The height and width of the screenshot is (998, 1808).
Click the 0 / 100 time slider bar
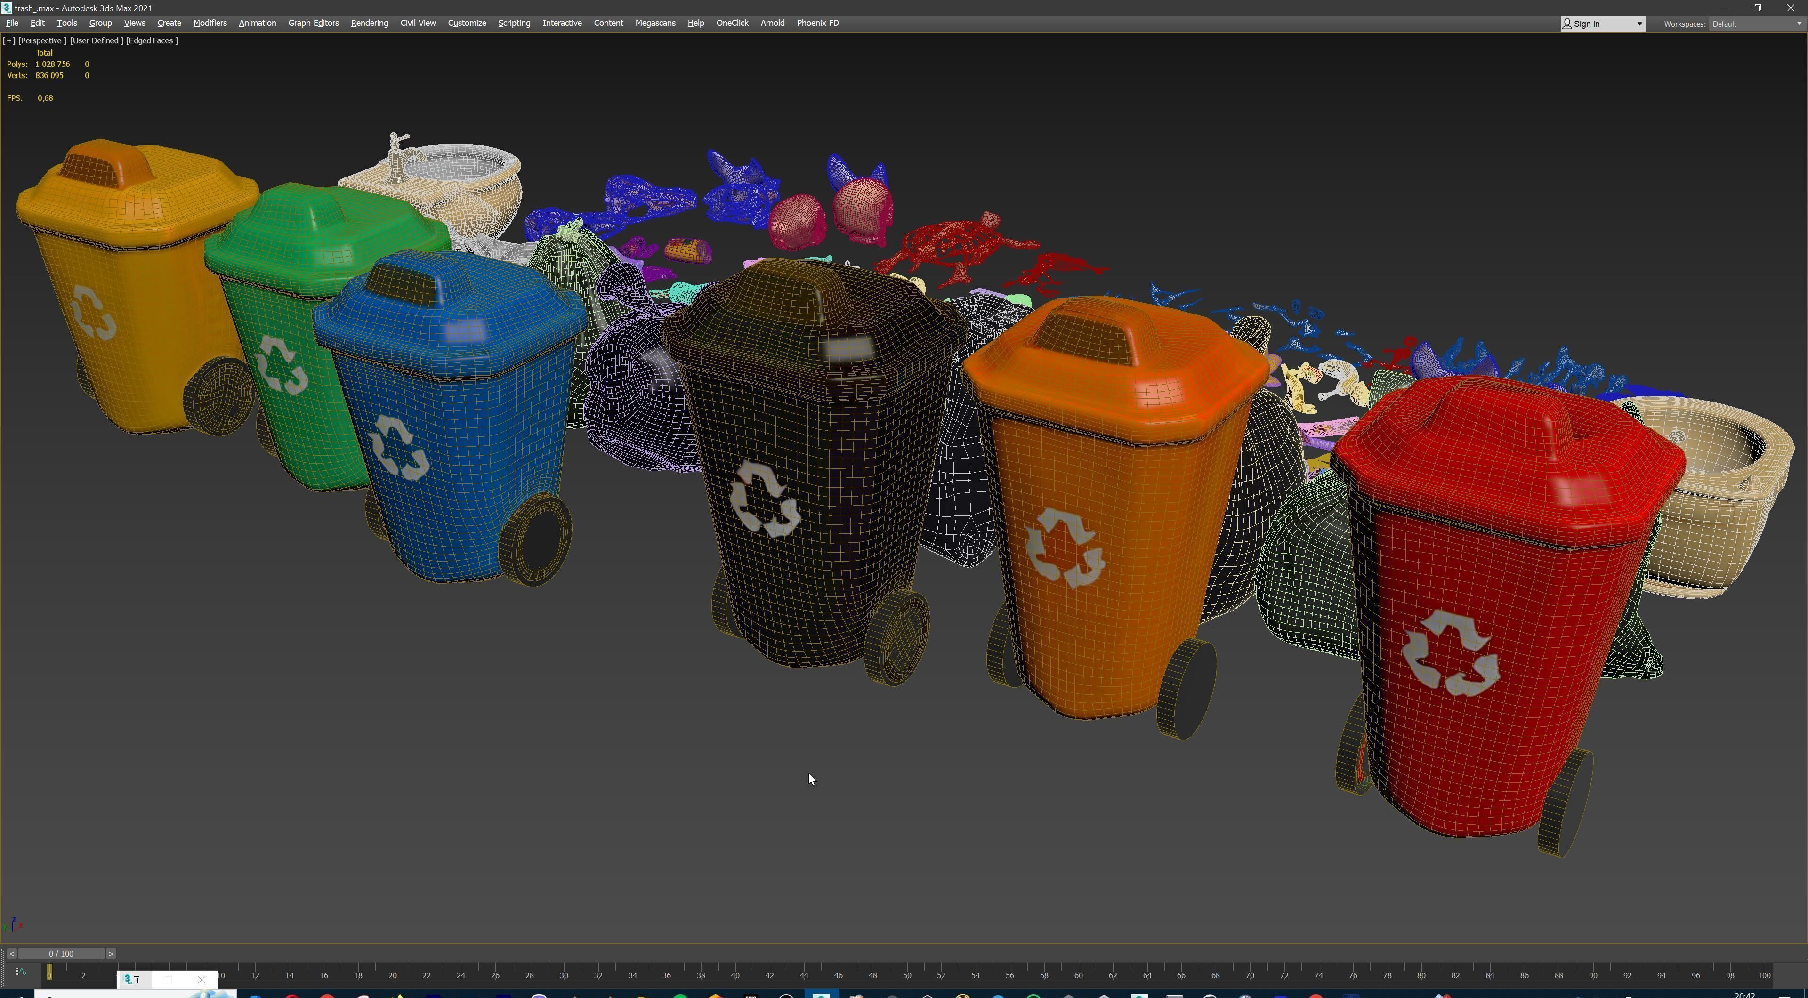[x=61, y=953]
